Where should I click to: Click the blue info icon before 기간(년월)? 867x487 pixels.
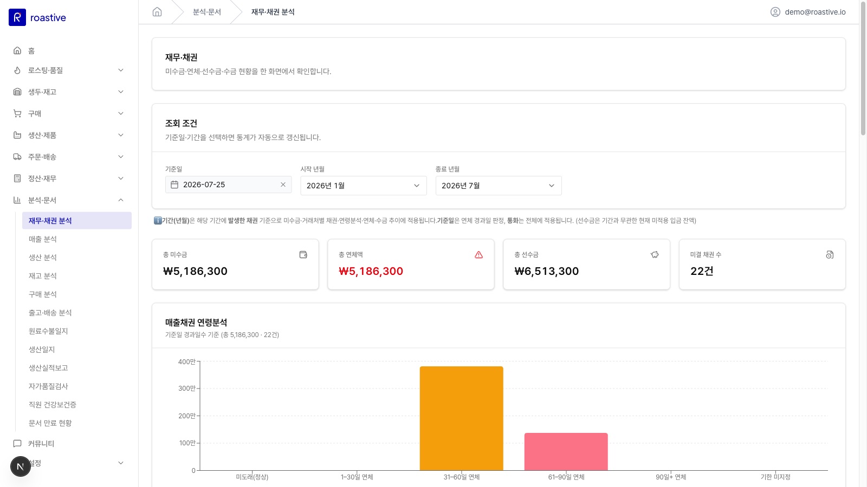[x=158, y=220]
